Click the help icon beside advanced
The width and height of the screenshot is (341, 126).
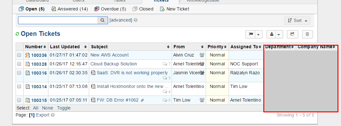pos(136,20)
